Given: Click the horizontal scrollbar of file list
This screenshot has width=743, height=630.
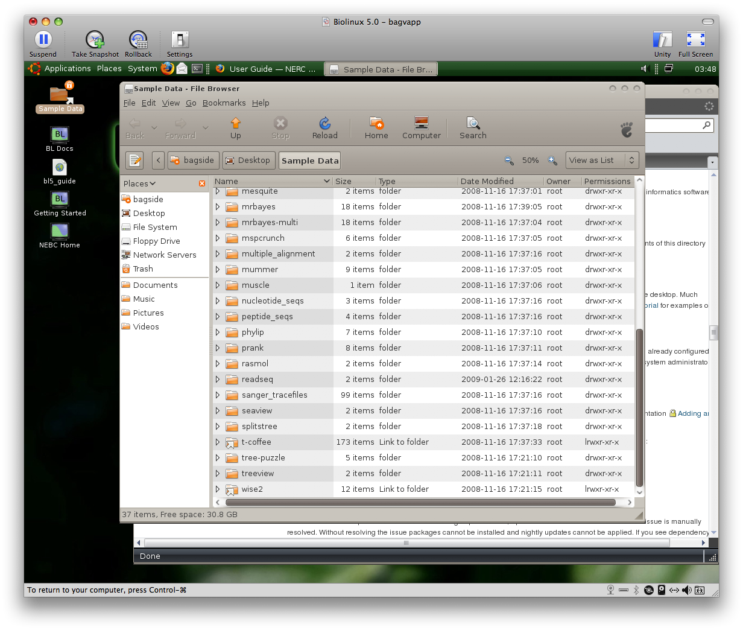Looking at the screenshot, I should [420, 502].
